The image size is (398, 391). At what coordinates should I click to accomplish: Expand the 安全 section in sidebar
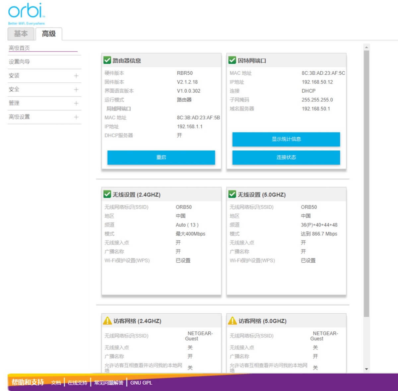click(x=76, y=89)
